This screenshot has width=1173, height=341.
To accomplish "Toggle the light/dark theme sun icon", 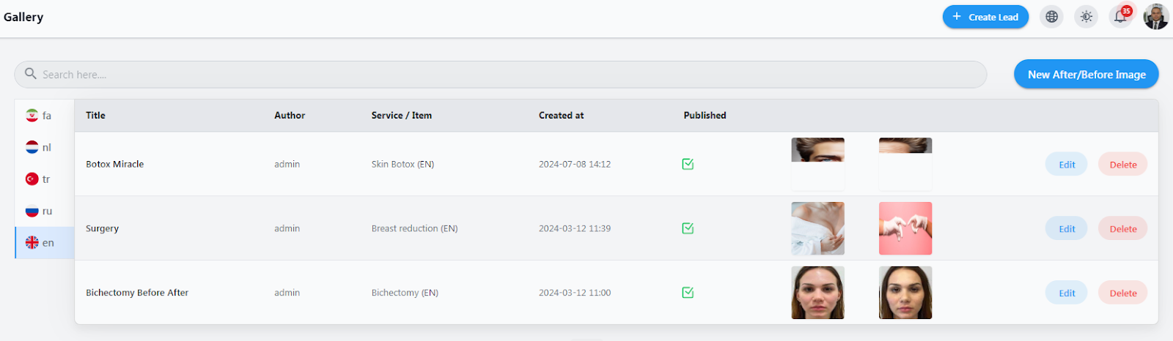I will click(x=1086, y=17).
